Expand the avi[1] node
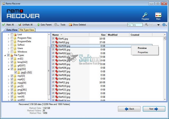 click(9, 59)
